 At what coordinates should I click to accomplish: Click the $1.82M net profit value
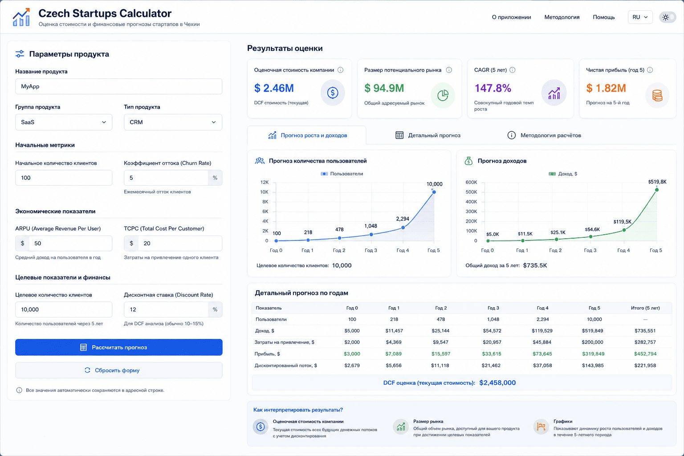pos(606,88)
